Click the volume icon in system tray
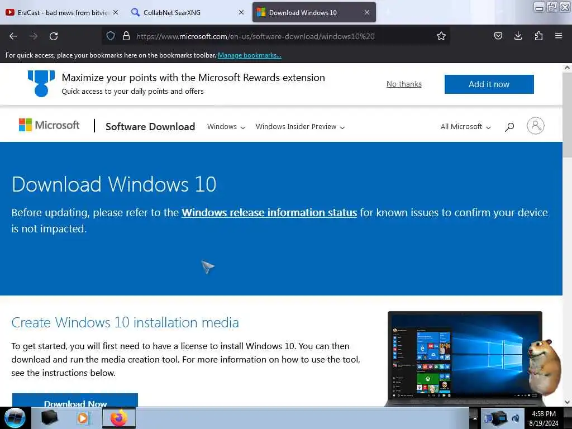This screenshot has height=429, width=572. tap(516, 418)
